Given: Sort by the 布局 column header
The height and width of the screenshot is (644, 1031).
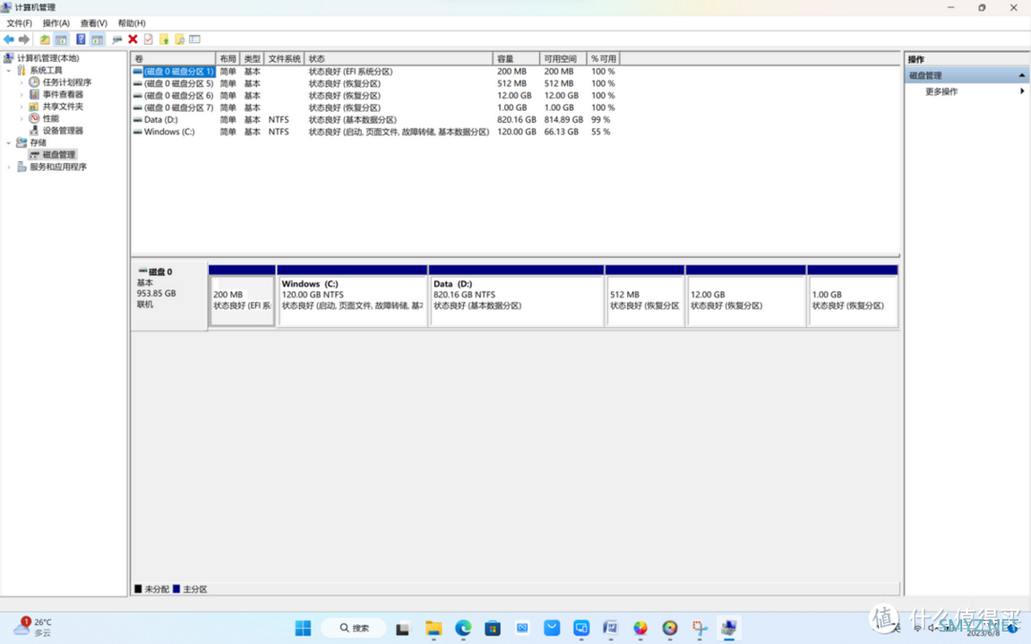Looking at the screenshot, I should [227, 58].
